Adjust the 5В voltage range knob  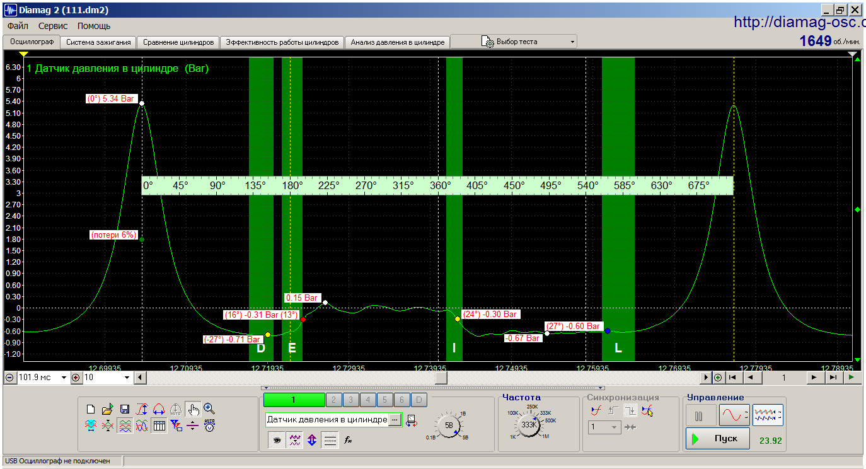tap(449, 426)
